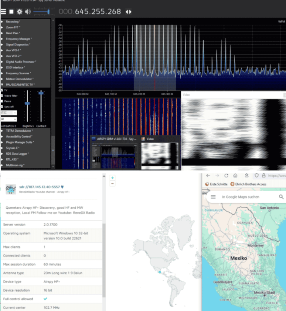This screenshot has width=286, height=311.
Task: Toggle the Video filter checkbox
Action: 2,96
